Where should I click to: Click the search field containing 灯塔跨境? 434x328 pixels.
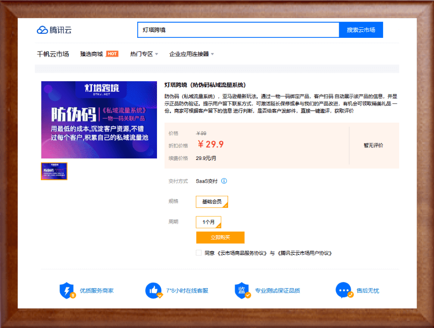(x=238, y=30)
